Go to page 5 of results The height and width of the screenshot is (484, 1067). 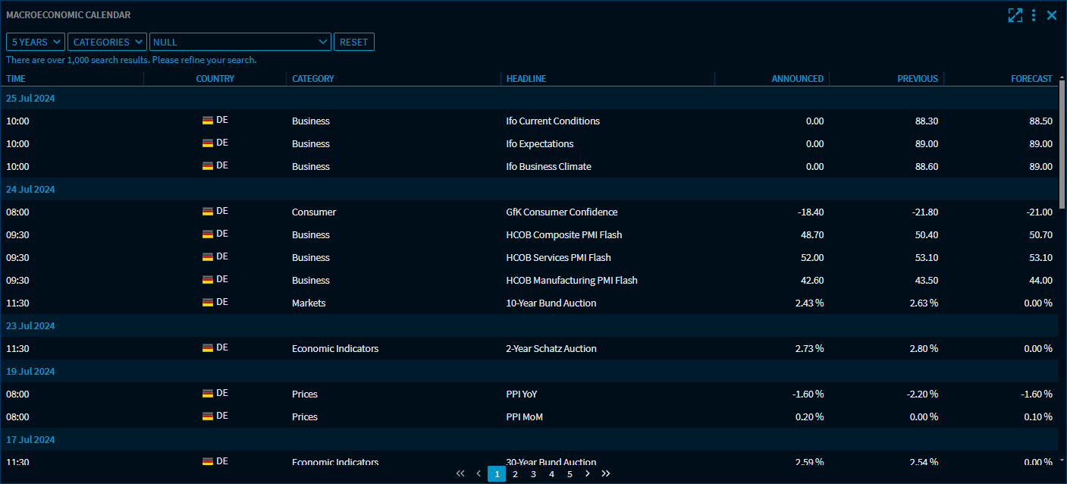pyautogui.click(x=570, y=474)
